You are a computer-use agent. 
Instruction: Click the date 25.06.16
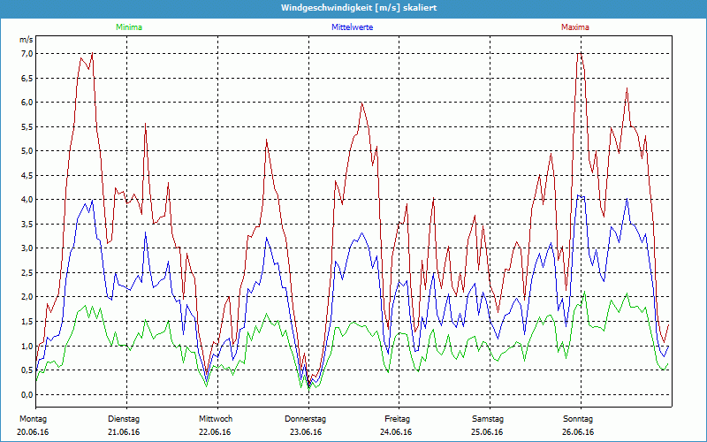pyautogui.click(x=487, y=432)
